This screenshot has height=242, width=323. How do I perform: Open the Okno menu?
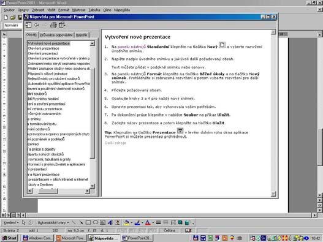click(x=107, y=10)
